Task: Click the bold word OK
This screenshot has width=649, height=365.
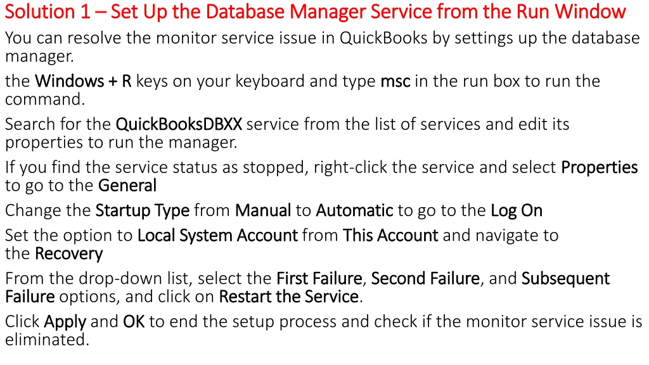Action: (x=134, y=321)
